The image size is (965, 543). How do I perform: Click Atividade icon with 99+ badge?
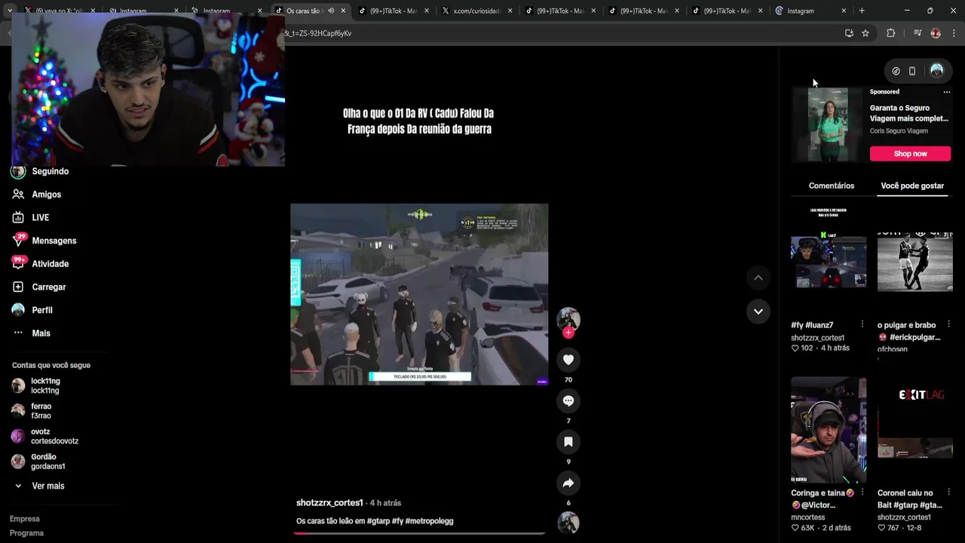pyautogui.click(x=19, y=263)
